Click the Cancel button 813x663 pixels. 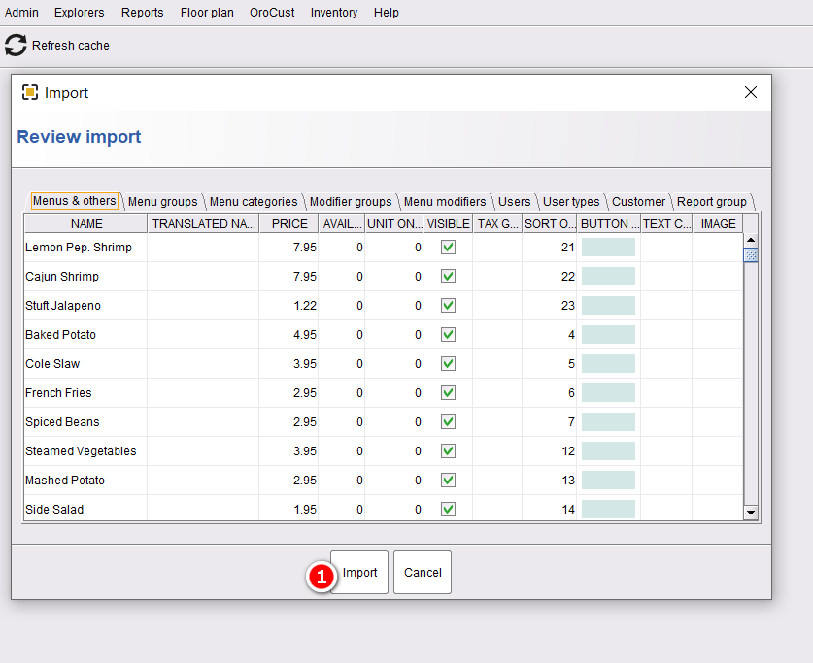coord(423,573)
